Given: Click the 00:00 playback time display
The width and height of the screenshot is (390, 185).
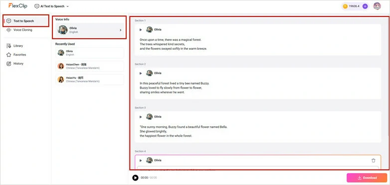Looking at the screenshot, I should click(x=149, y=178).
